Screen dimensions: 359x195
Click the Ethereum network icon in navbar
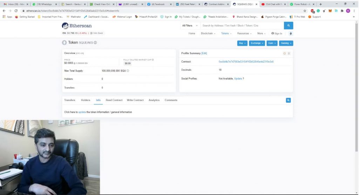coord(290,34)
